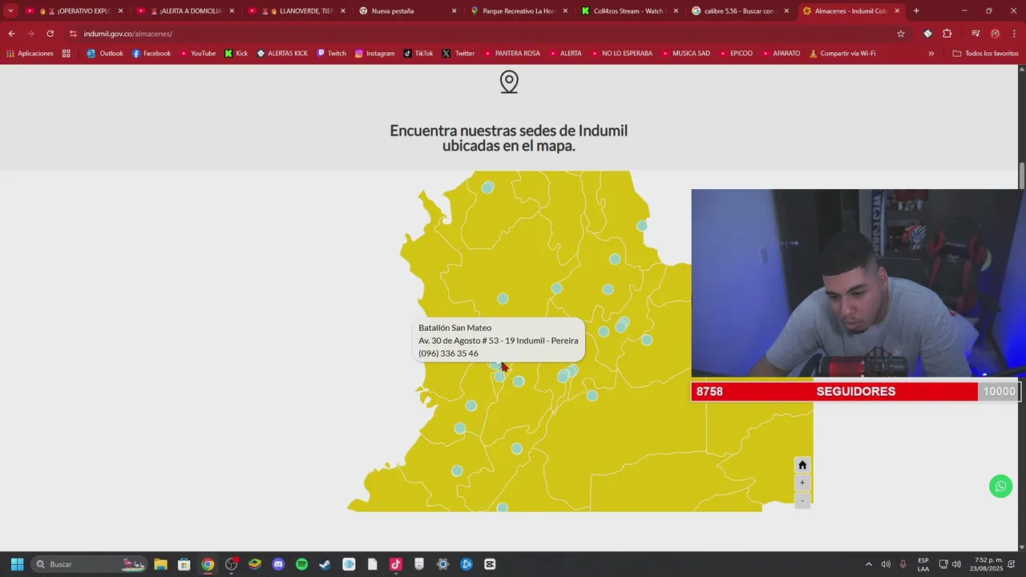The image size is (1026, 577).
Task: Open File Explorer from the taskbar
Action: (x=160, y=564)
